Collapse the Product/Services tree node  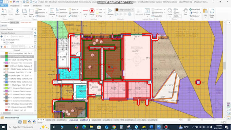[x=2, y=40]
